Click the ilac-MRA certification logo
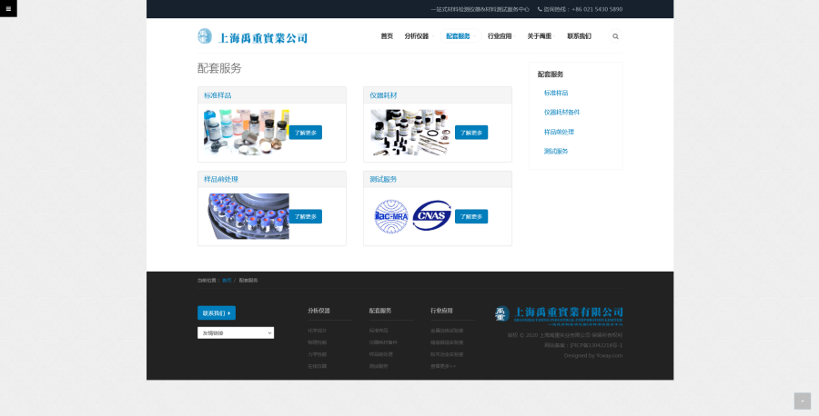Image resolution: width=819 pixels, height=416 pixels. (x=391, y=216)
